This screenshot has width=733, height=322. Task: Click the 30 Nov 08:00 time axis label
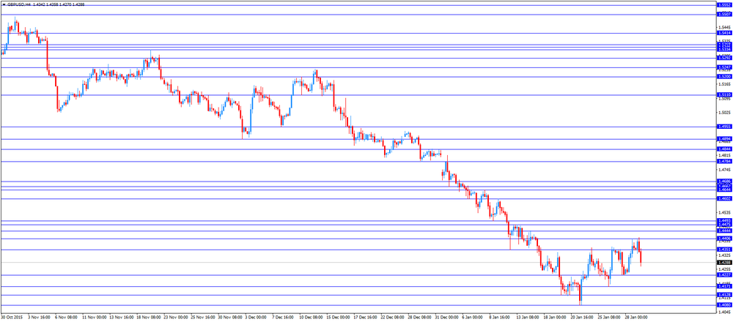[x=229, y=316]
